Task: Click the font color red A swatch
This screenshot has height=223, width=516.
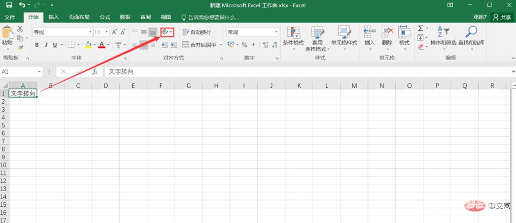Action: 101,45
